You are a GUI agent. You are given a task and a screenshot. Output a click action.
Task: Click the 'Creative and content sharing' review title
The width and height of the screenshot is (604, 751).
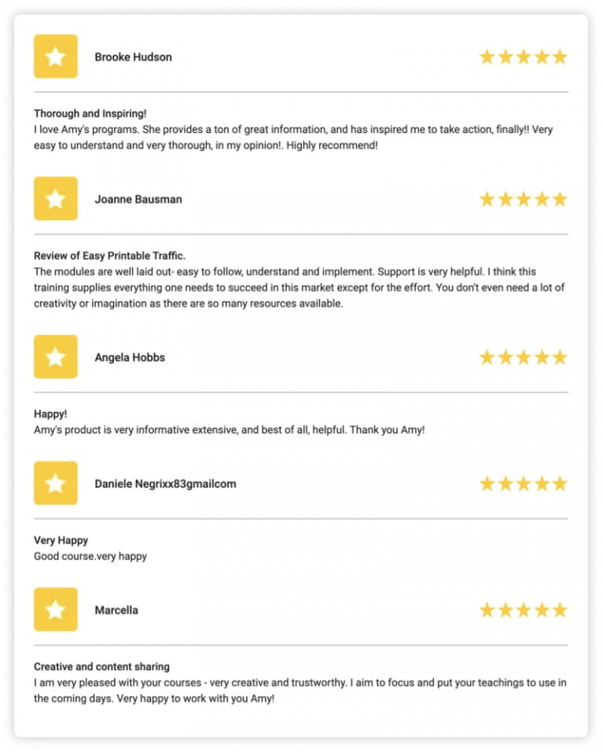coord(101,667)
